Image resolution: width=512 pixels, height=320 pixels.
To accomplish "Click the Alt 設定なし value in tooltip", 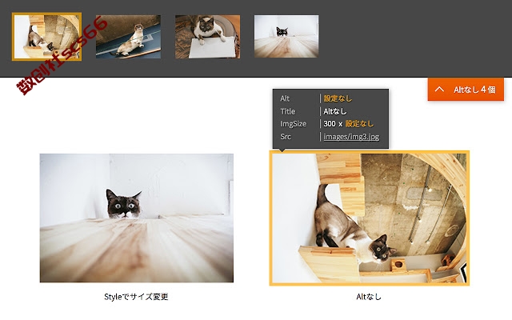I will point(338,98).
